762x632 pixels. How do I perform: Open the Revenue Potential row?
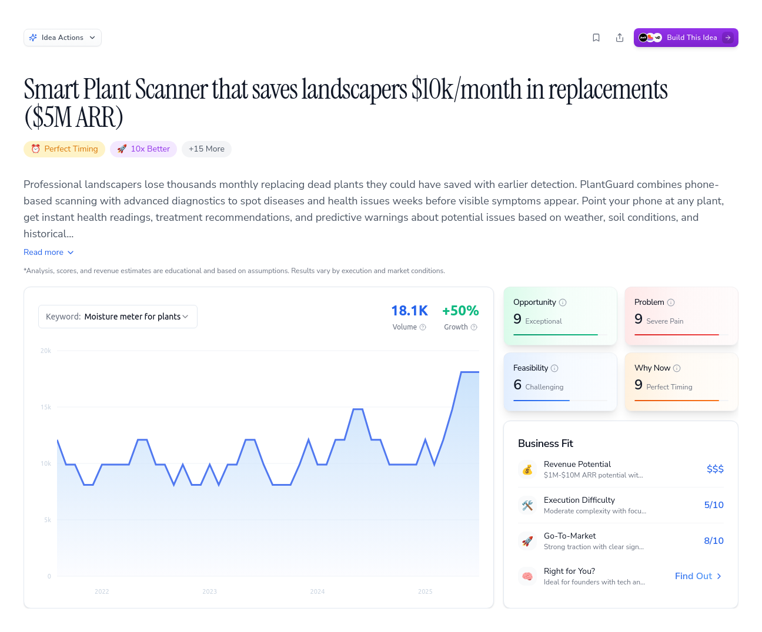click(621, 469)
